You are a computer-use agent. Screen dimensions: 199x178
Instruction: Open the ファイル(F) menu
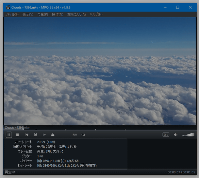(x=12, y=14)
